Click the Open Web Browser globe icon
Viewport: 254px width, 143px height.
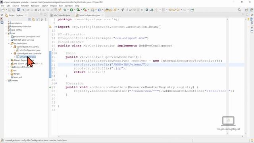coord(147,10)
